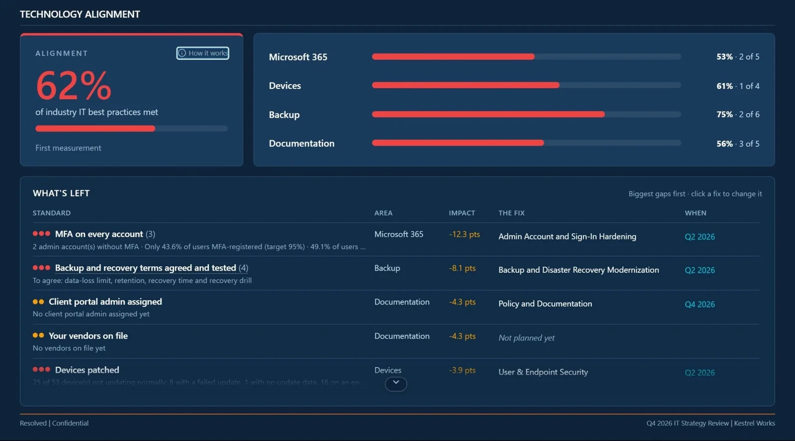Click the First measurement label
The image size is (795, 441).
tap(68, 148)
